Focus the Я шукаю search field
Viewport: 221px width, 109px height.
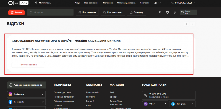50,13
